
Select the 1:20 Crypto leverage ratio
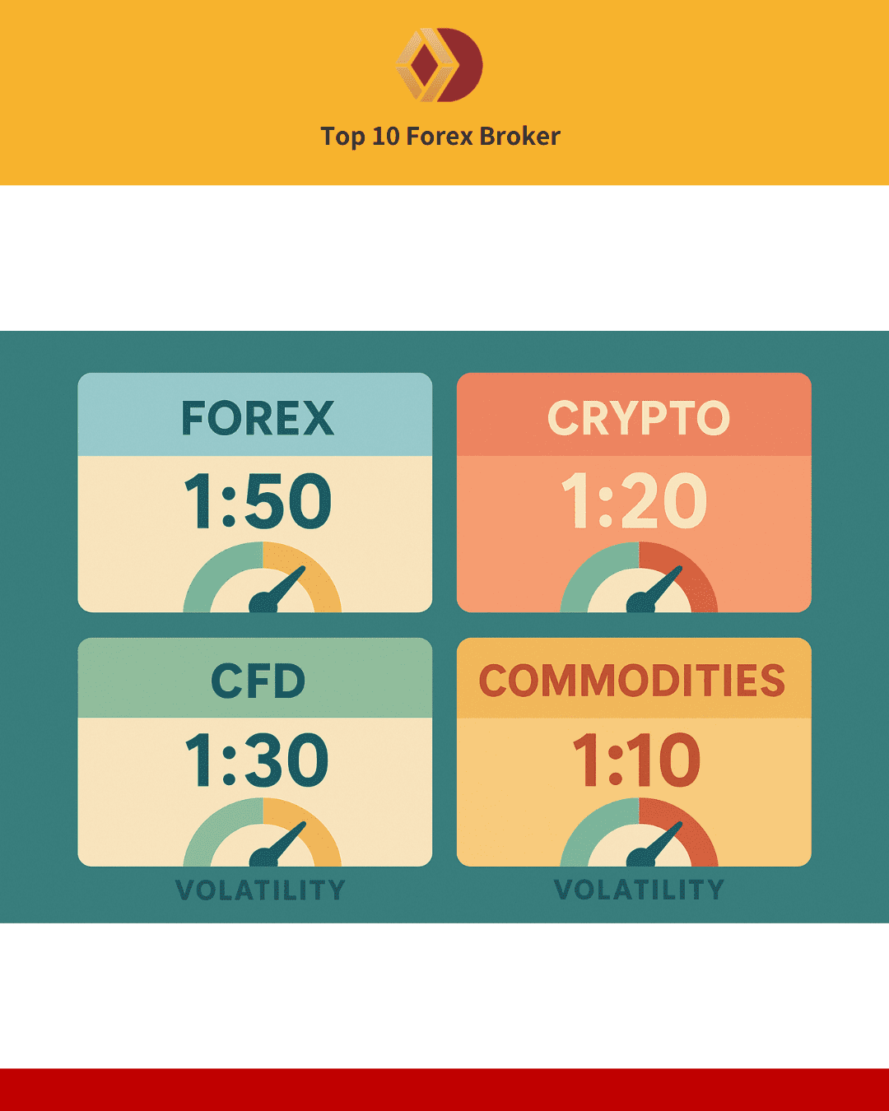click(x=634, y=501)
